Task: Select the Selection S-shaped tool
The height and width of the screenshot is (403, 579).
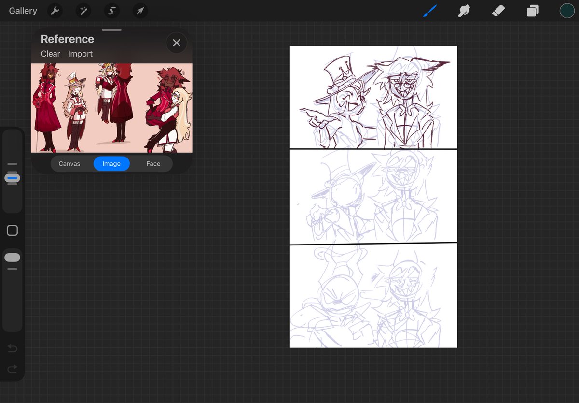Action: coord(111,11)
